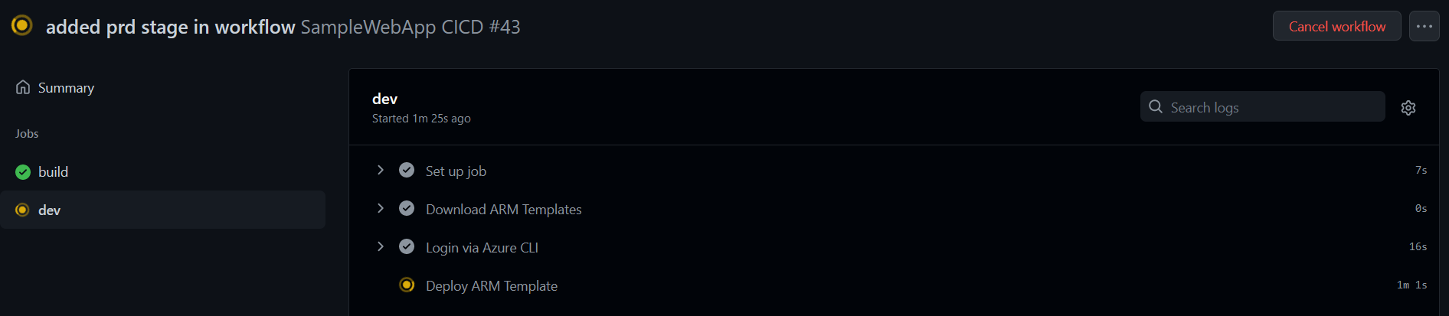
Task: Expand the Set up job step
Action: pos(381,170)
